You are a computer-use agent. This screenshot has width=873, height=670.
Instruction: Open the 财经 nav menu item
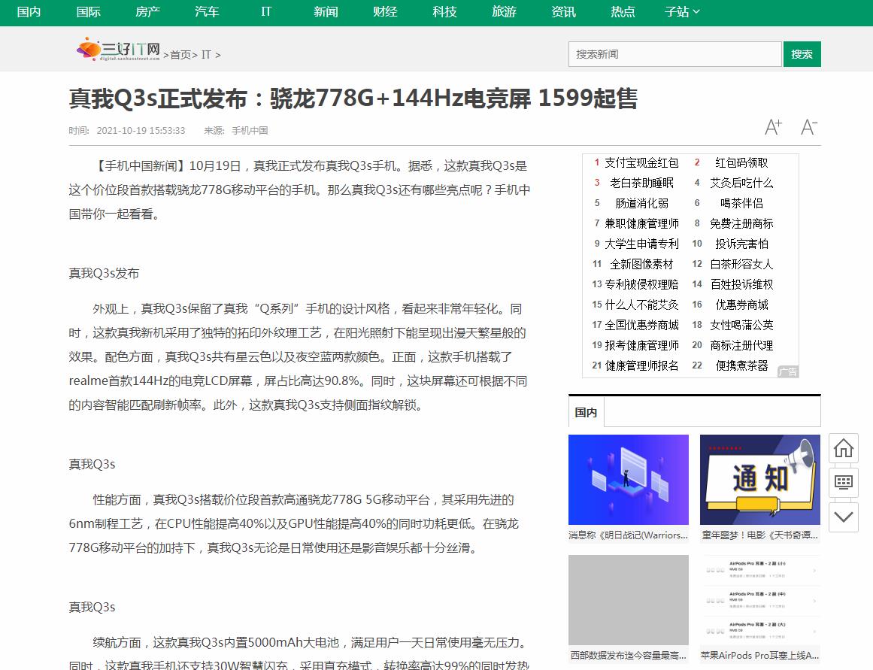pyautogui.click(x=385, y=12)
